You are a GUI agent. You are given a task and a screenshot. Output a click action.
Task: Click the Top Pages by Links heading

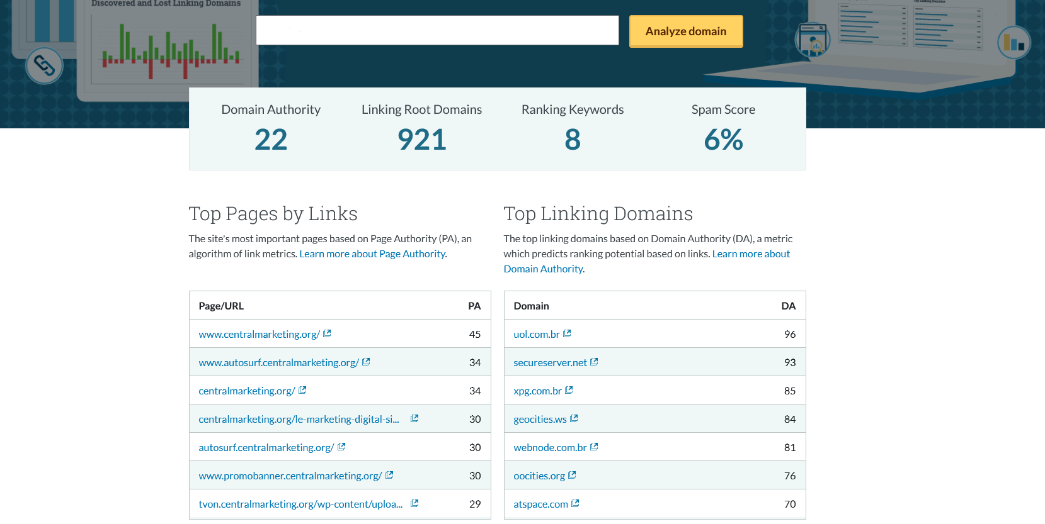click(273, 214)
